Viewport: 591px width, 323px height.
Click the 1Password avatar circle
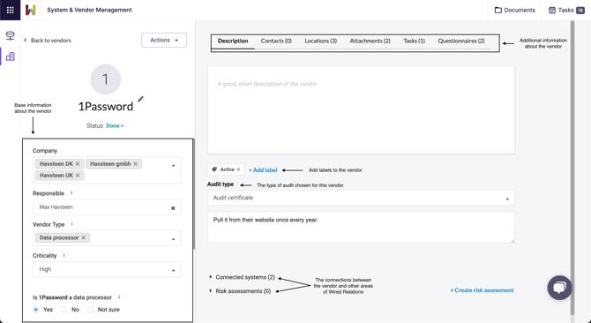tap(106, 79)
